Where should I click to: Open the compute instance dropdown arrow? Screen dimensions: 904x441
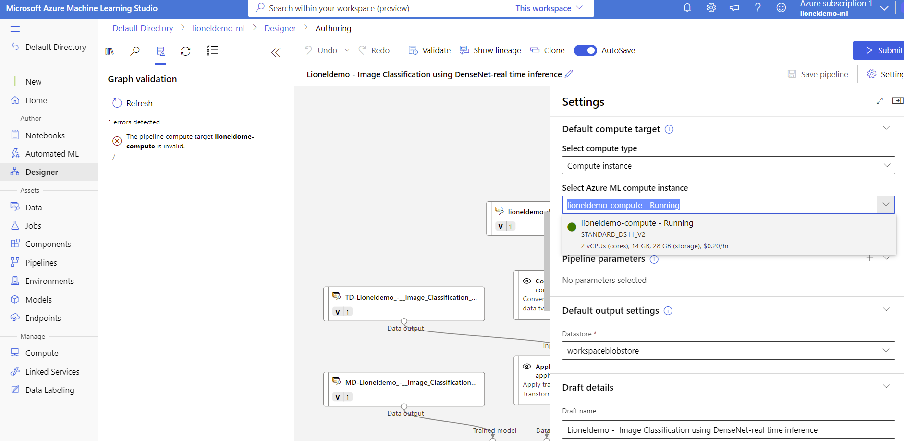coord(886,205)
